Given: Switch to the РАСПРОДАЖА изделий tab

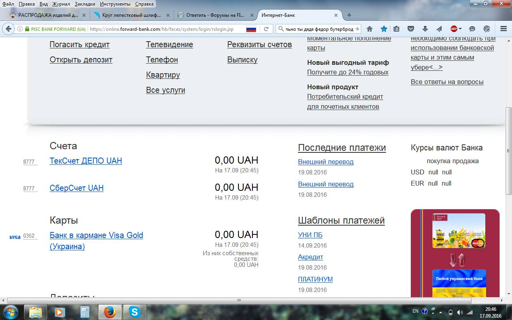Looking at the screenshot, I should 48,15.
